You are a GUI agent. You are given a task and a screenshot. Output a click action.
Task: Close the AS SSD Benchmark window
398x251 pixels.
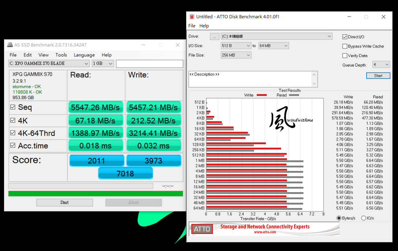(x=178, y=45)
